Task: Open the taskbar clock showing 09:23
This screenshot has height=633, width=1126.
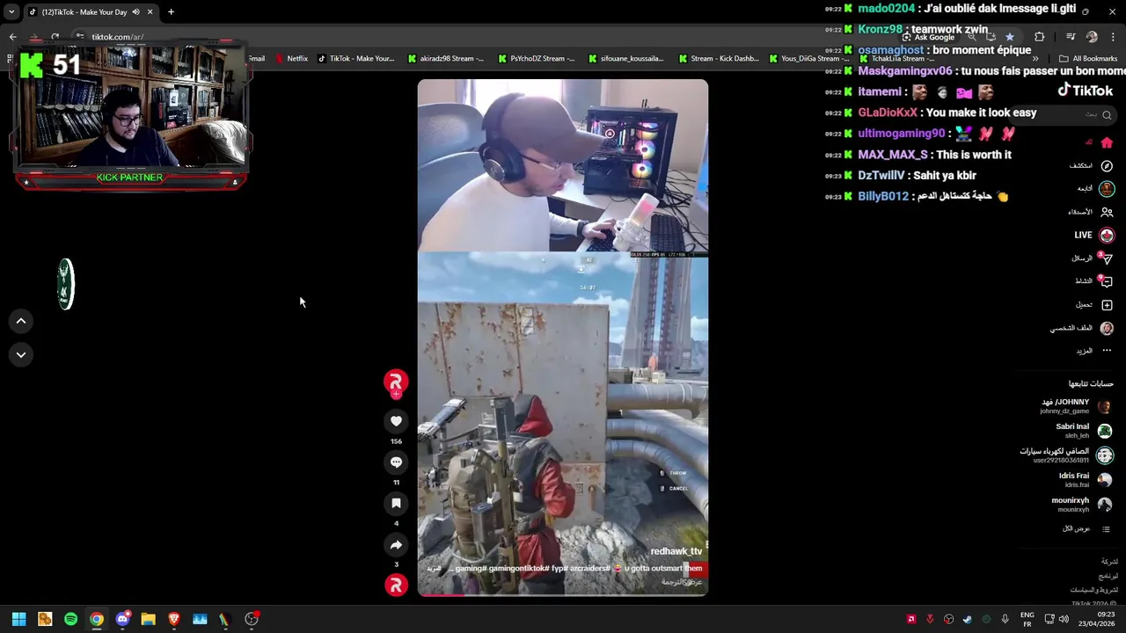Action: (1096, 619)
